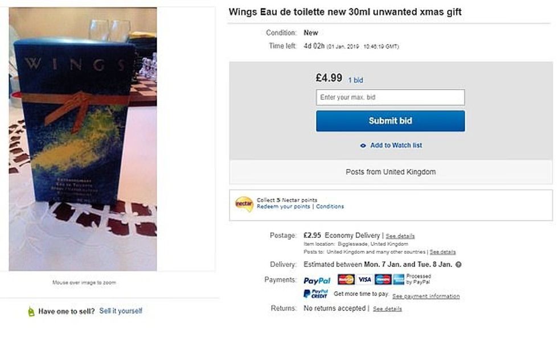This screenshot has height=338, width=558.
Task: Click Sell it yourself link
Action: pyautogui.click(x=121, y=311)
